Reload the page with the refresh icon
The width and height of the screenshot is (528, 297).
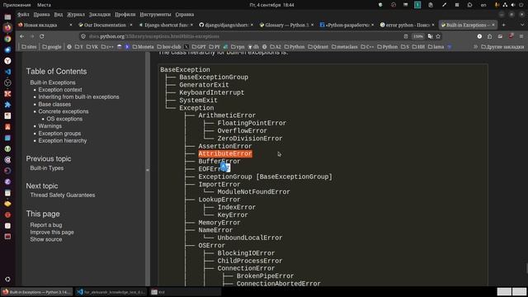(42, 36)
